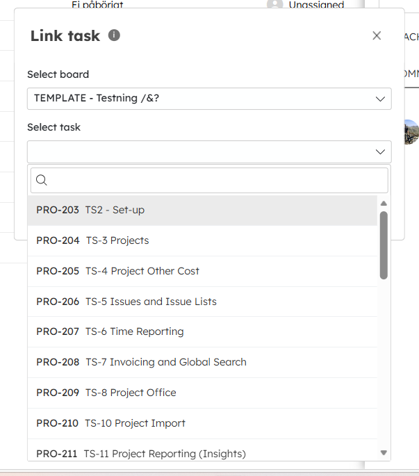This screenshot has width=419, height=476.
Task: Click the task search input field
Action: (x=209, y=180)
